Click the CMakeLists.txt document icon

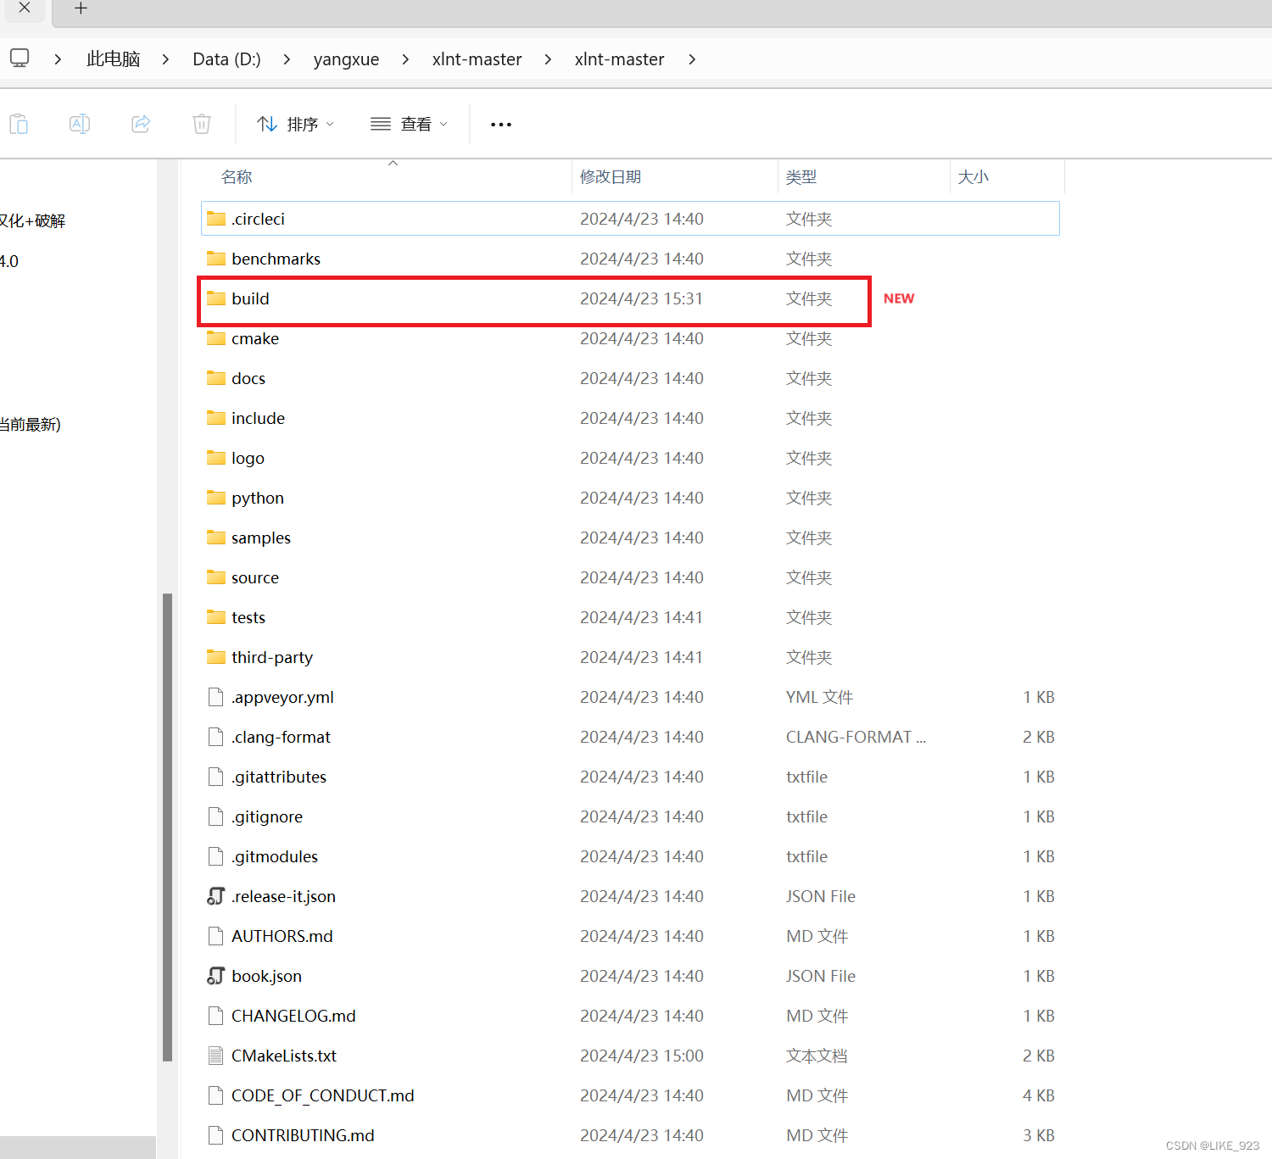coord(216,1056)
